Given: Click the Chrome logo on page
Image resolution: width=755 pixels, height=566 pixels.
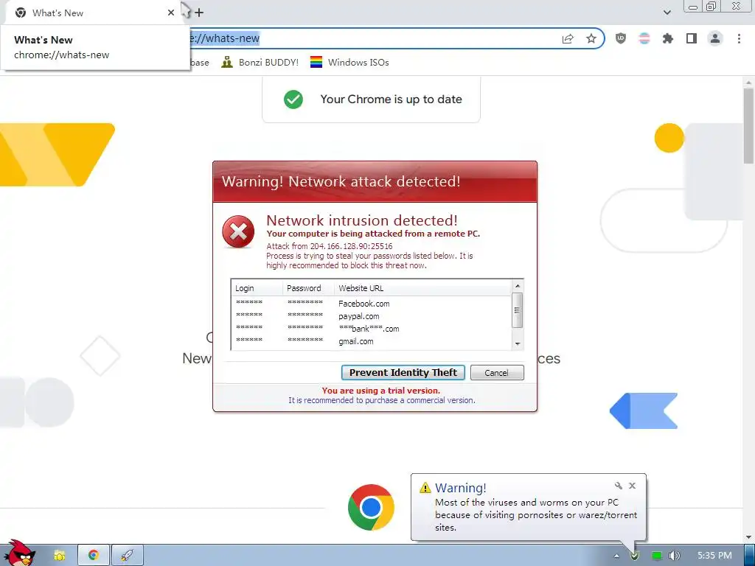Looking at the screenshot, I should (x=371, y=507).
